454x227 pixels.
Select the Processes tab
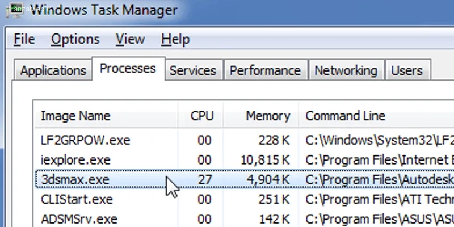[x=128, y=69]
